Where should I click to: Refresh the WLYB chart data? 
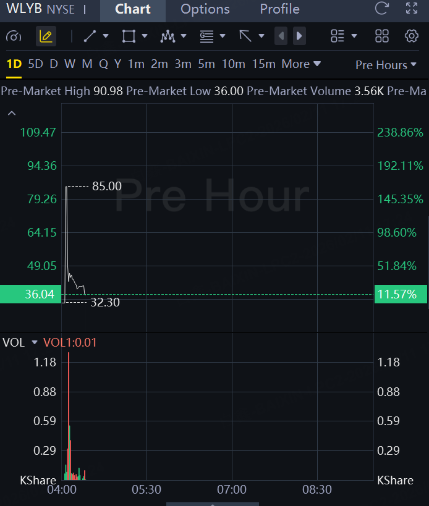click(382, 9)
